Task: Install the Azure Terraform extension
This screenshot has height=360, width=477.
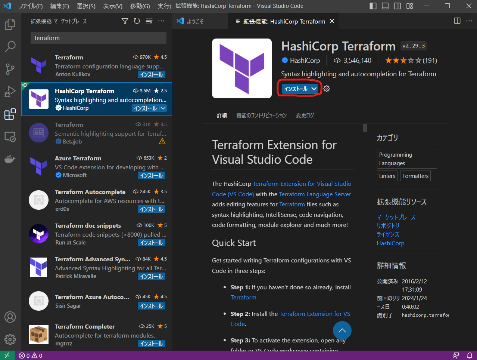Action: (152, 176)
